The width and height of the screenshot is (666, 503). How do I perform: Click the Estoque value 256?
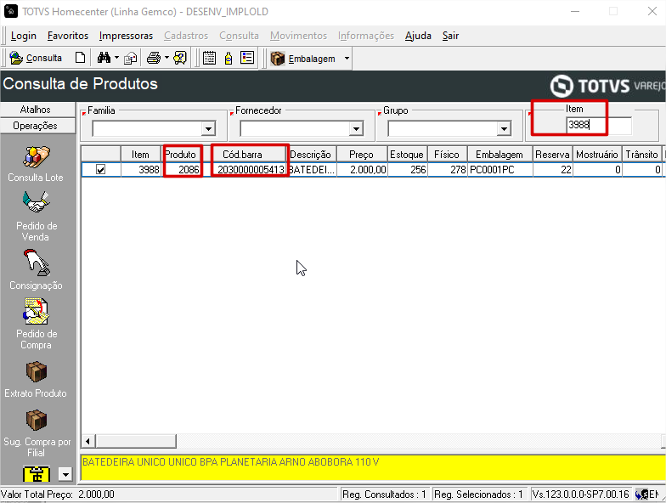[408, 170]
